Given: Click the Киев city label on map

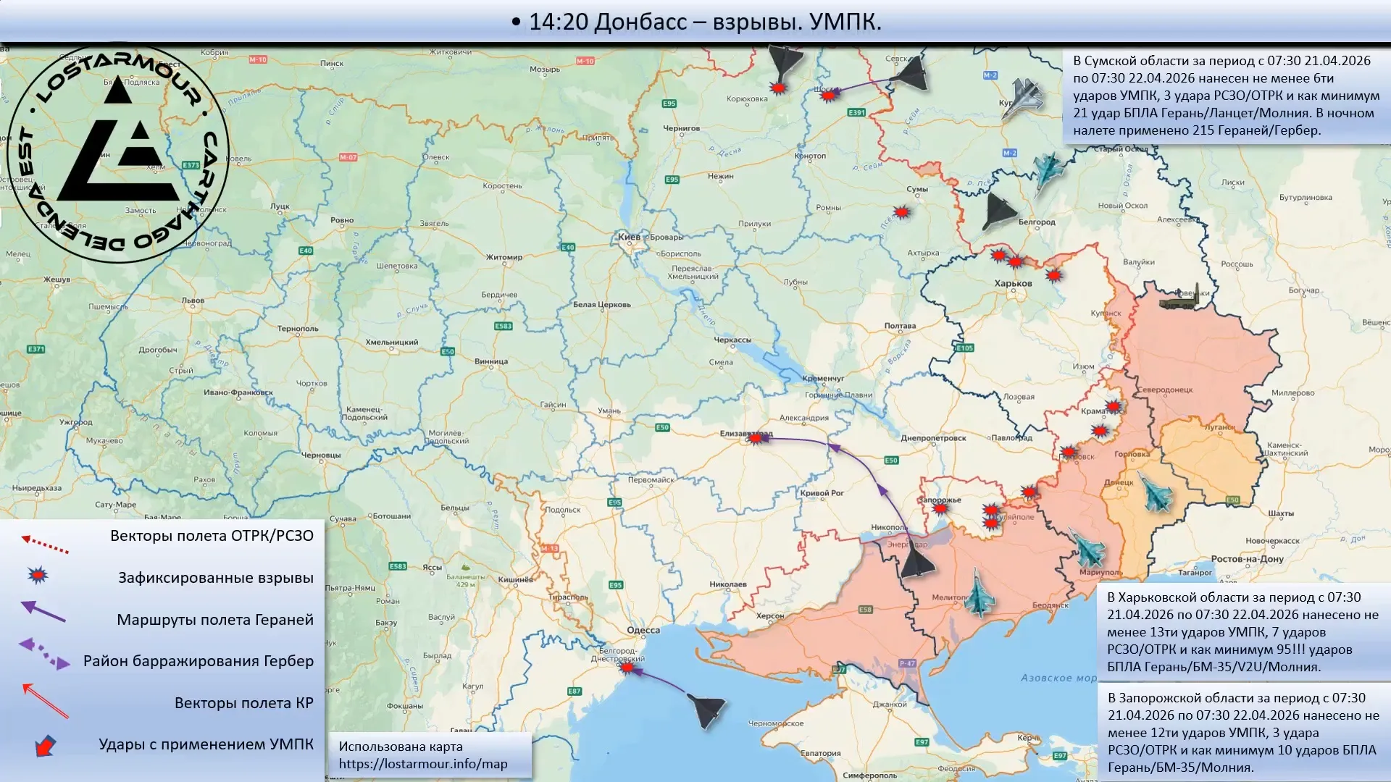Looking at the screenshot, I should [x=628, y=237].
